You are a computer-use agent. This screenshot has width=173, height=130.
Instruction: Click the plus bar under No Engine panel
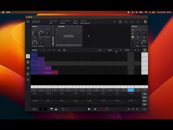pyautogui.click(x=68, y=45)
